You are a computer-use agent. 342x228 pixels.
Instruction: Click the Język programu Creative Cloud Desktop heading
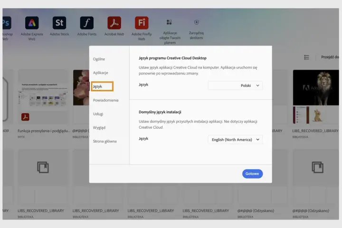172,58
